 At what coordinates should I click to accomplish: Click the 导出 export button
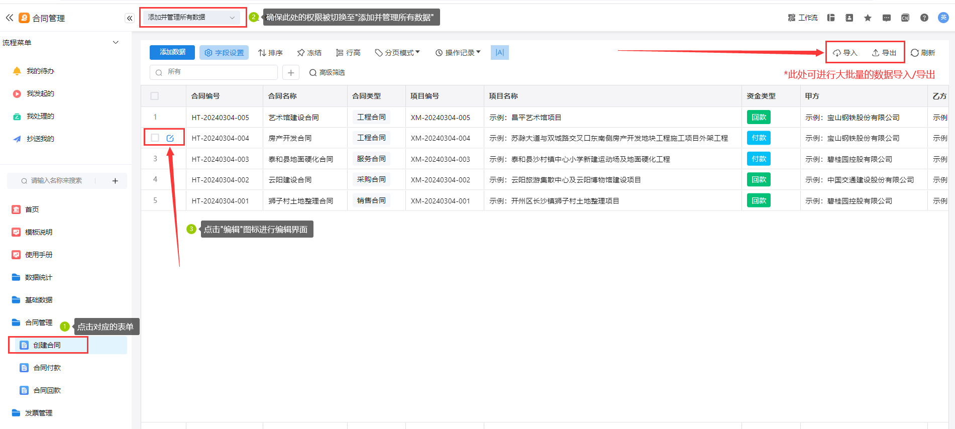(884, 53)
